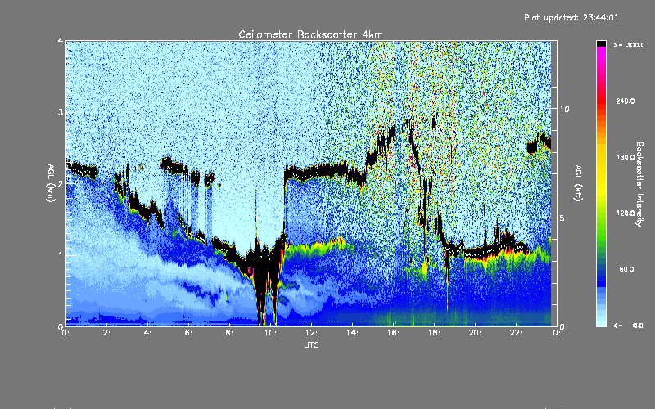The width and height of the screenshot is (655, 409).
Task: Select the 'Ceilometer Backscatter 4km' plot title
Action: click(x=310, y=34)
